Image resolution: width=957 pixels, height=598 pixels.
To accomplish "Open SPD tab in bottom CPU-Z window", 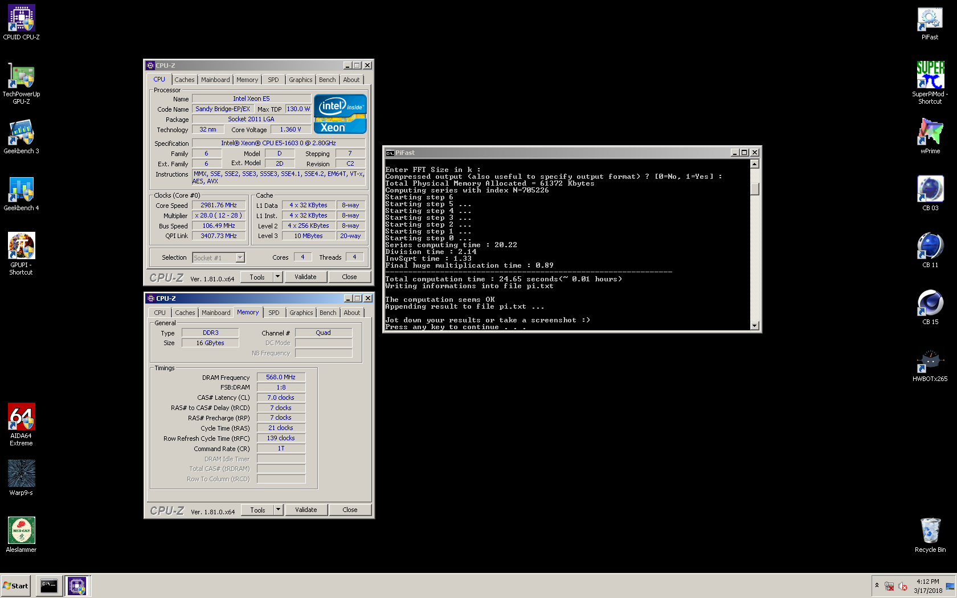I will click(274, 313).
